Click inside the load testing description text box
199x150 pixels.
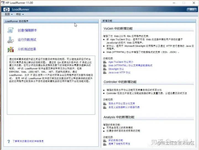click(51, 85)
